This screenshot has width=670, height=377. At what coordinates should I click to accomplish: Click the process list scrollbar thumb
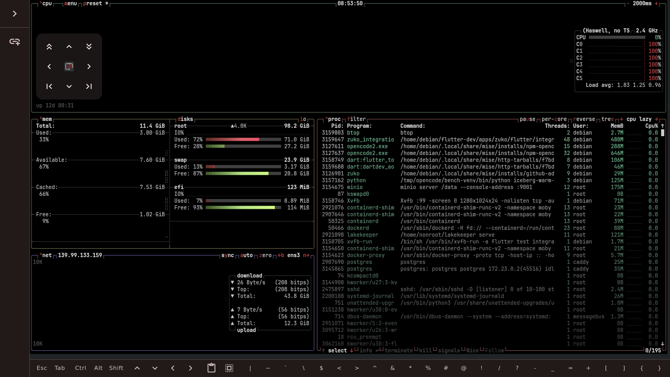[x=663, y=133]
